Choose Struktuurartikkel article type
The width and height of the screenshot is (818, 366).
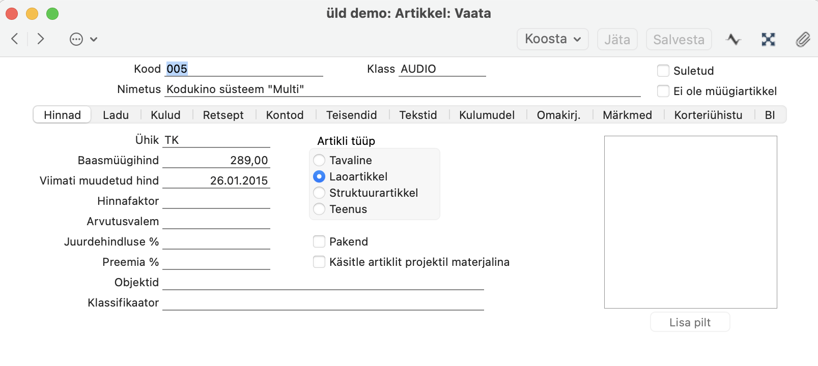319,193
